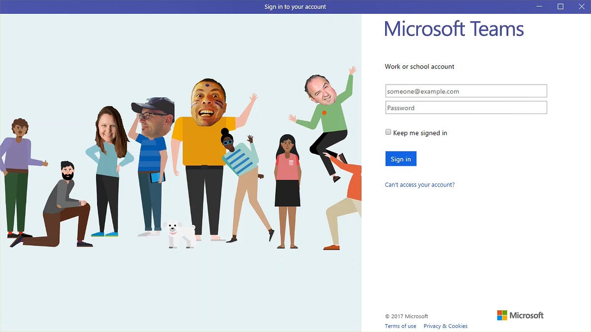Click the Microsoft Teams heading
591x332 pixels.
coord(453,29)
